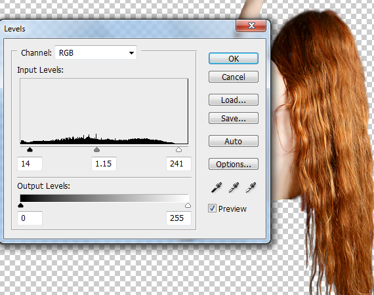Click OK to apply levels
The height and width of the screenshot is (295, 374).
click(x=234, y=58)
